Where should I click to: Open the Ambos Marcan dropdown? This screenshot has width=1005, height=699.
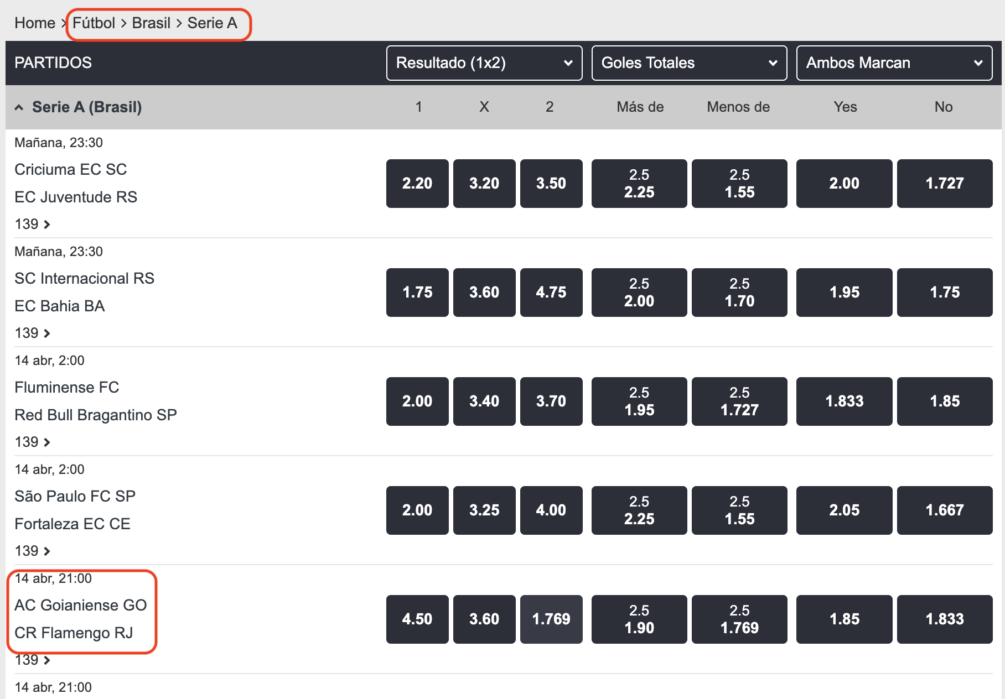click(894, 63)
